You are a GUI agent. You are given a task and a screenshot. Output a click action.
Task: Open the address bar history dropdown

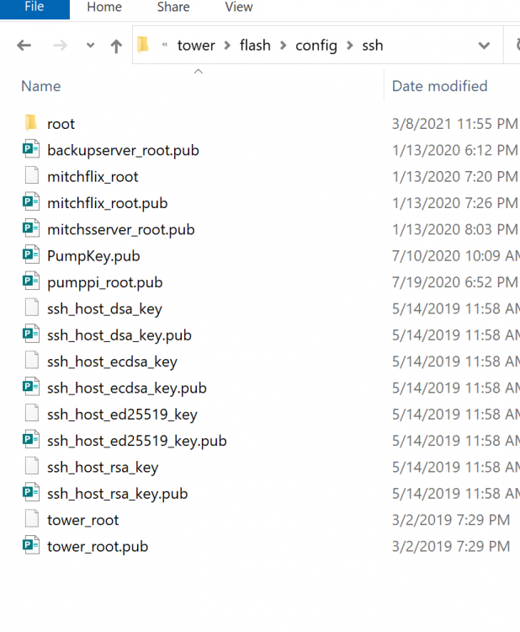pos(484,46)
